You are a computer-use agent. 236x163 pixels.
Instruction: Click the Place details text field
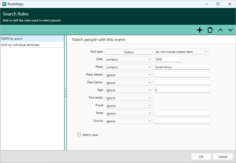tap(182, 75)
